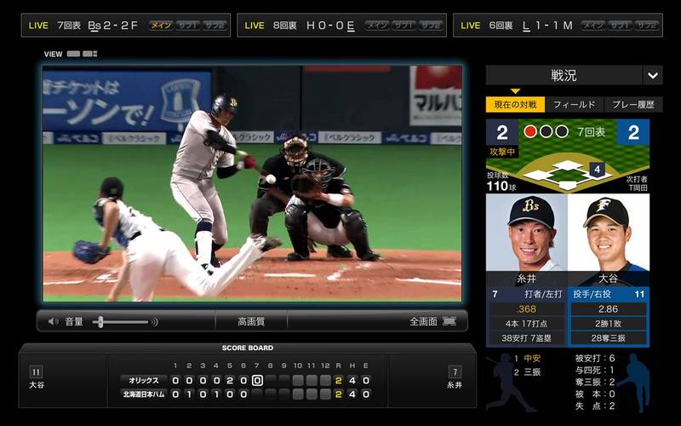681x426 pixels.
Task: Switch Bs-F game to メイン screen
Action: (161, 25)
